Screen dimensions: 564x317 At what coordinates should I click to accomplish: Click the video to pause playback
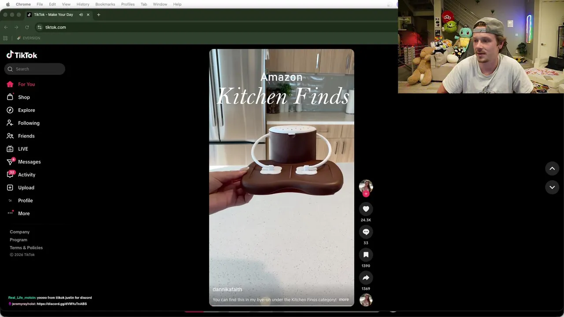coord(282,177)
